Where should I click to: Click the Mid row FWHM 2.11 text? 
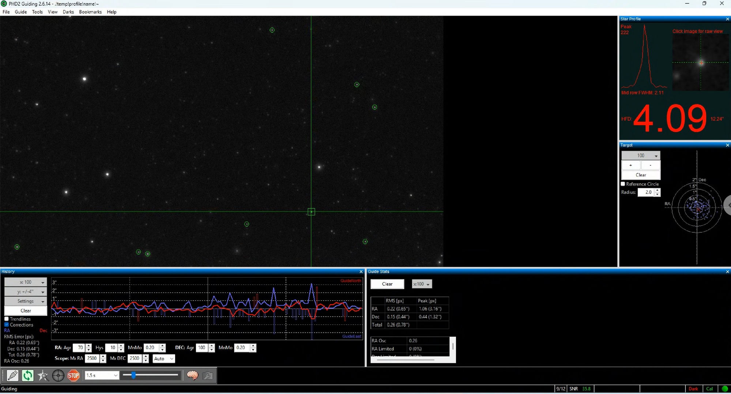point(642,93)
